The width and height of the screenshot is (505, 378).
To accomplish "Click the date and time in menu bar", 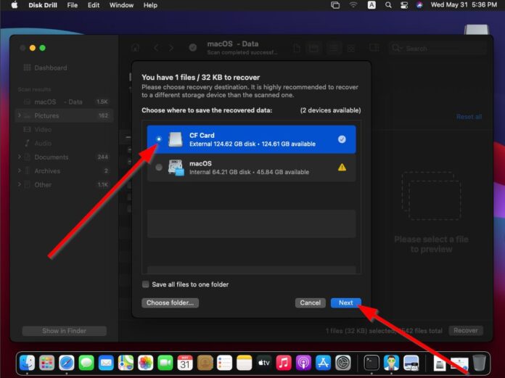I will (464, 5).
